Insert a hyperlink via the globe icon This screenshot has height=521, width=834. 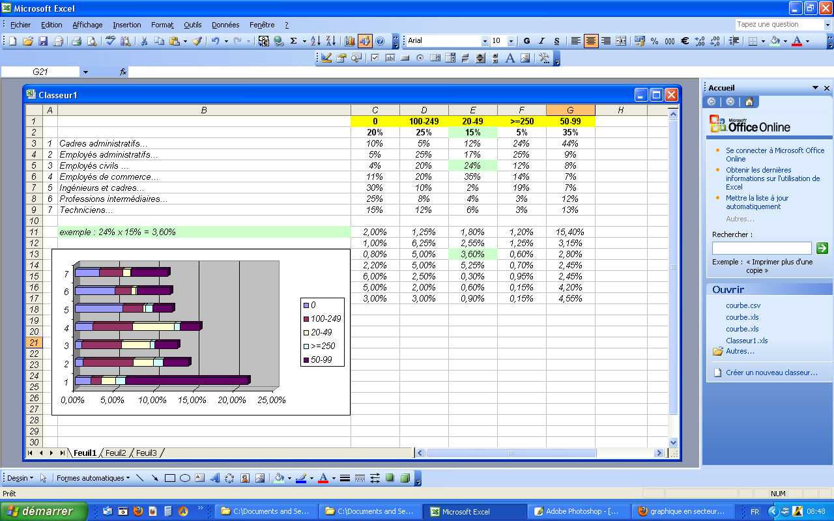279,41
